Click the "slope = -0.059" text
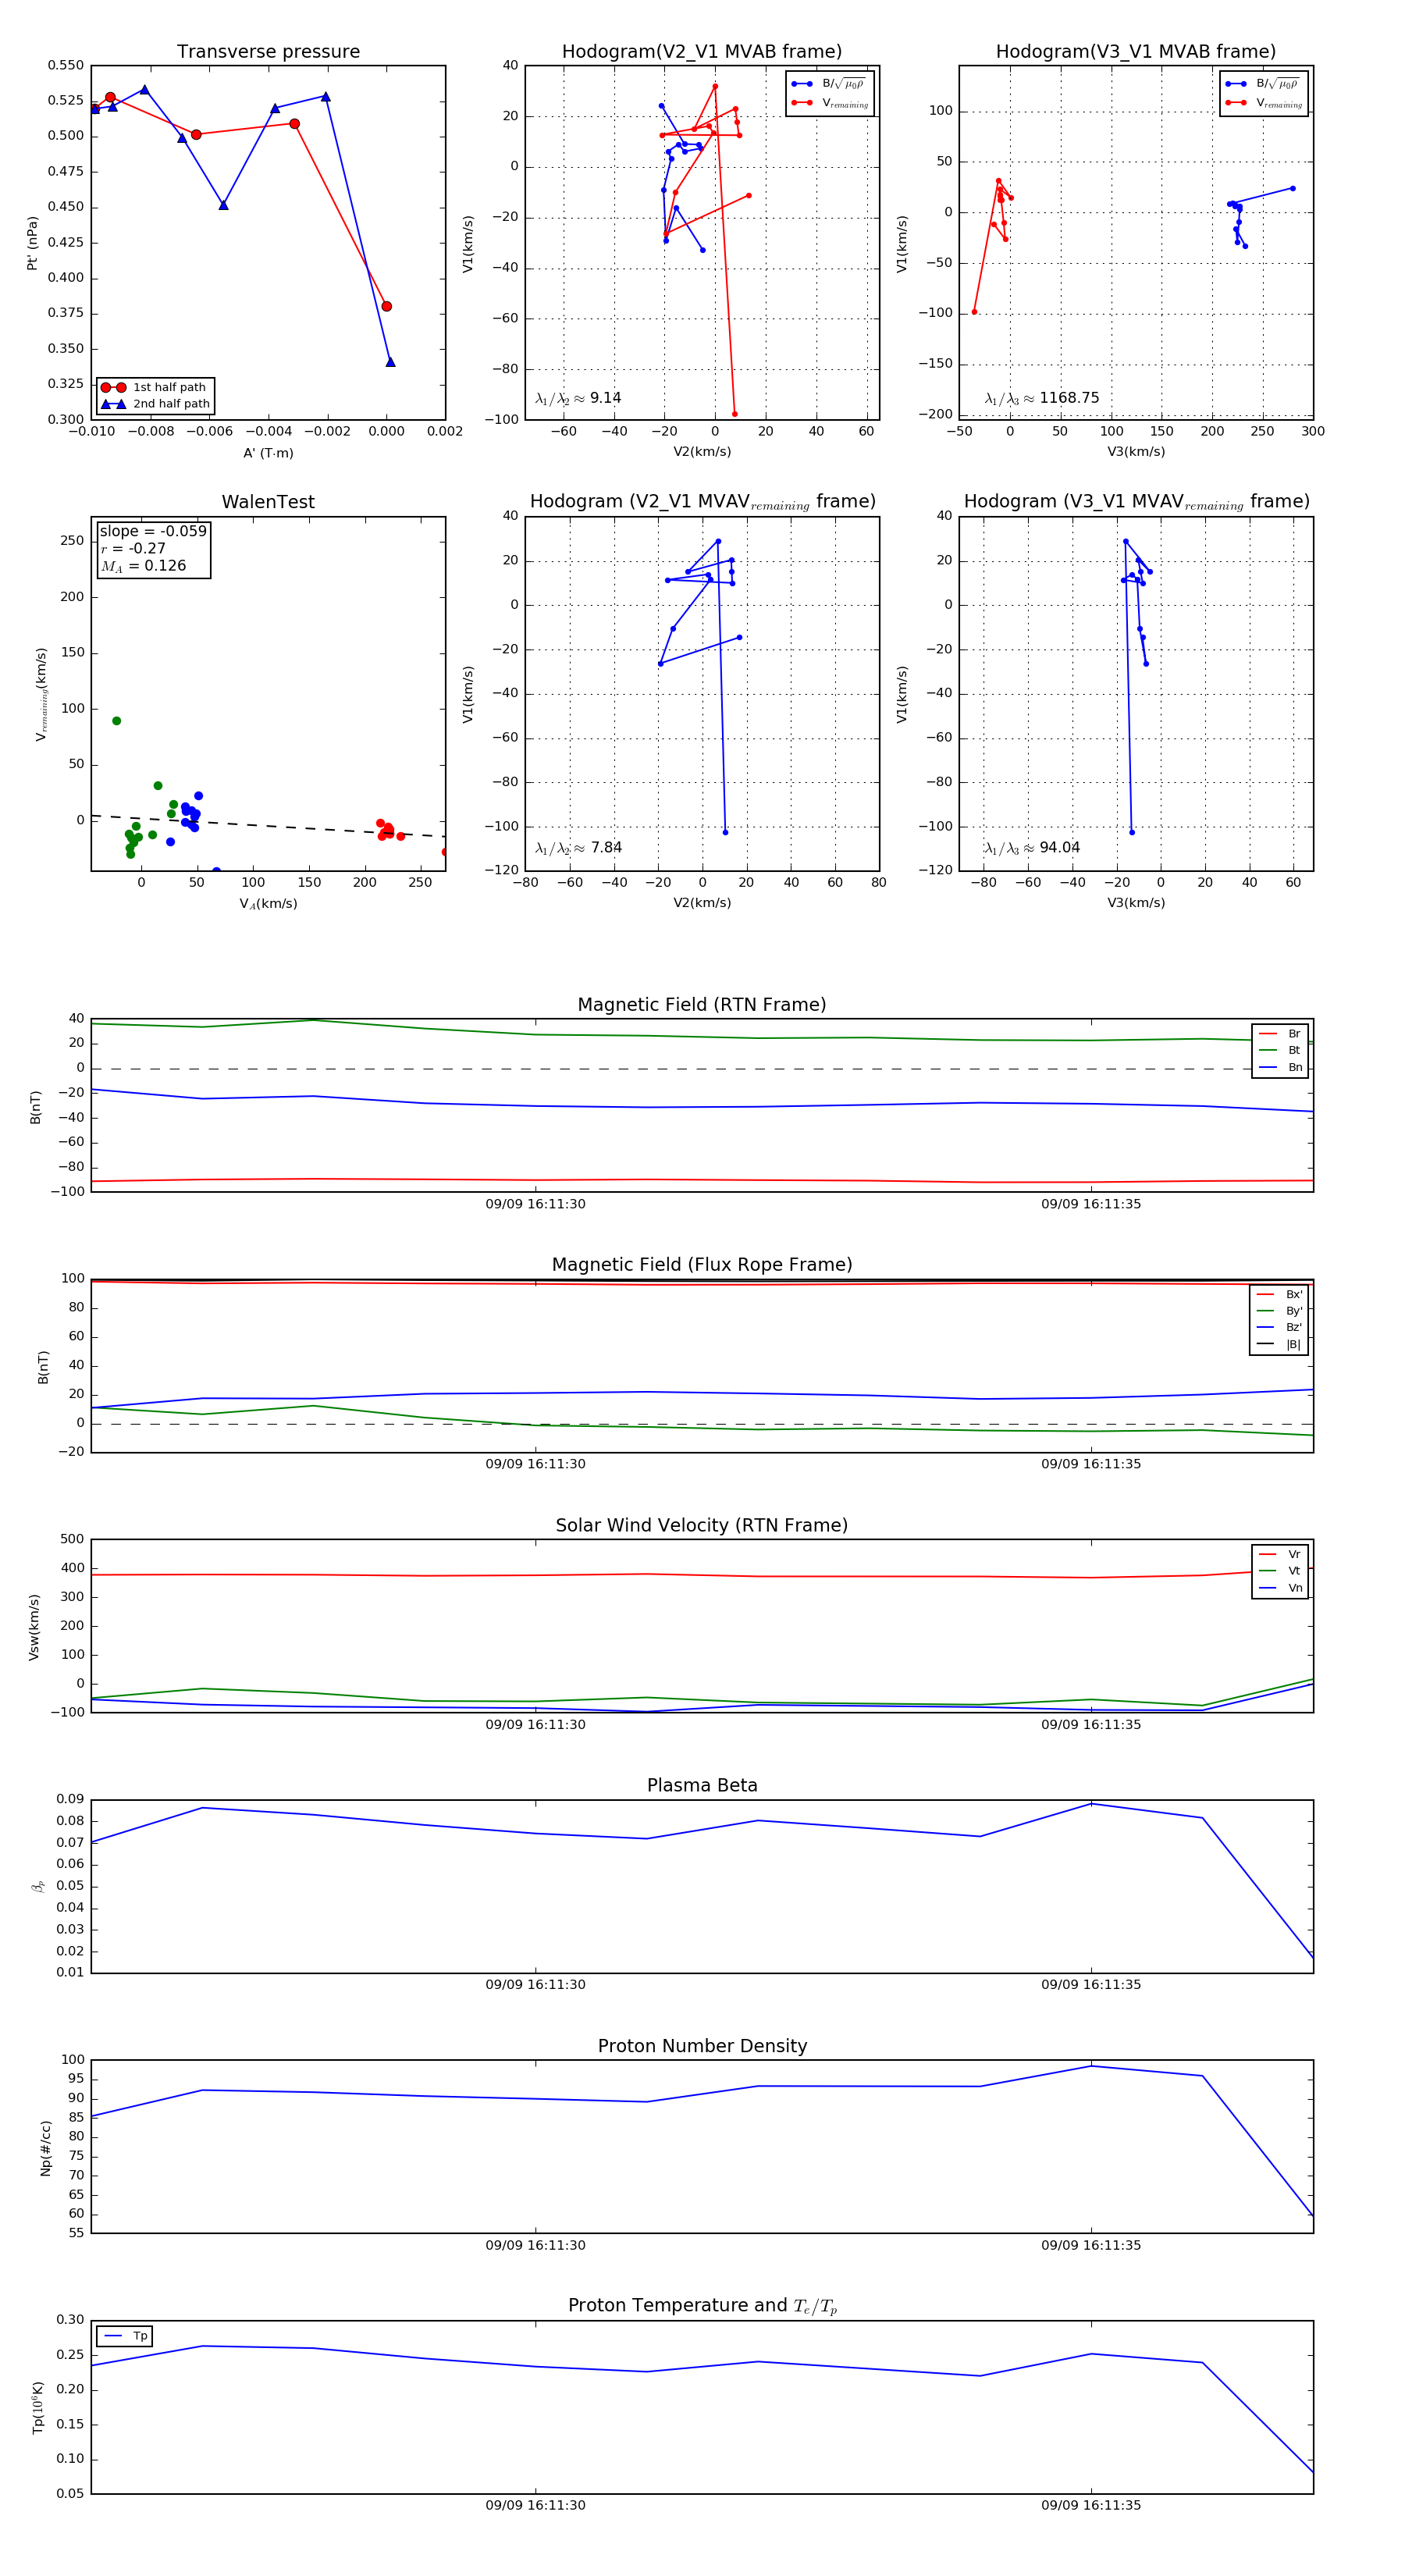The height and width of the screenshot is (2576, 1405). click(x=153, y=531)
